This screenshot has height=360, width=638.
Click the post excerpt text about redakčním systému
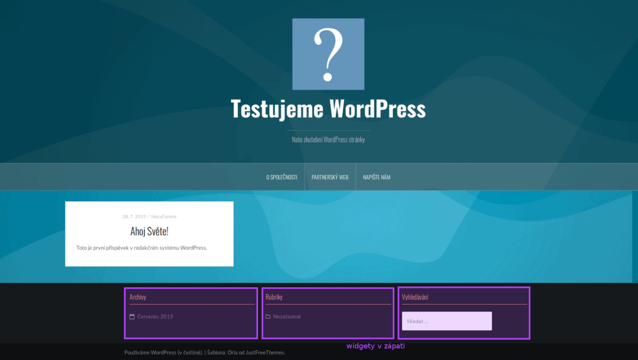pyautogui.click(x=141, y=248)
